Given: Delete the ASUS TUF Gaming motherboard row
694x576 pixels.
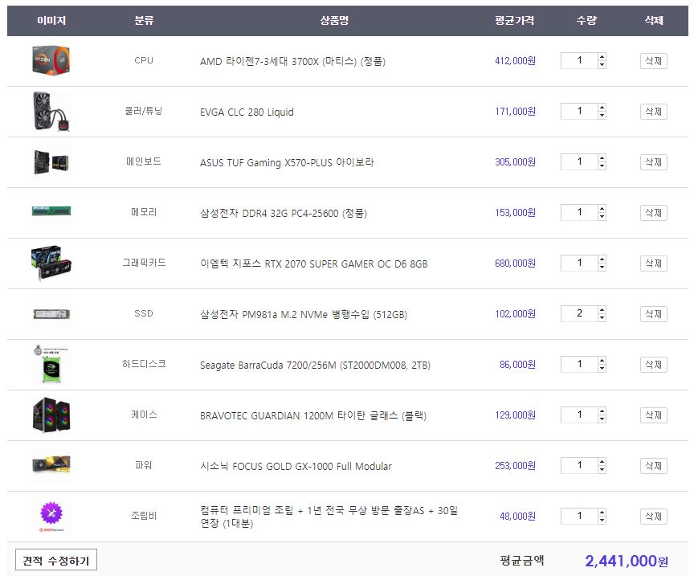Looking at the screenshot, I should coord(653,162).
